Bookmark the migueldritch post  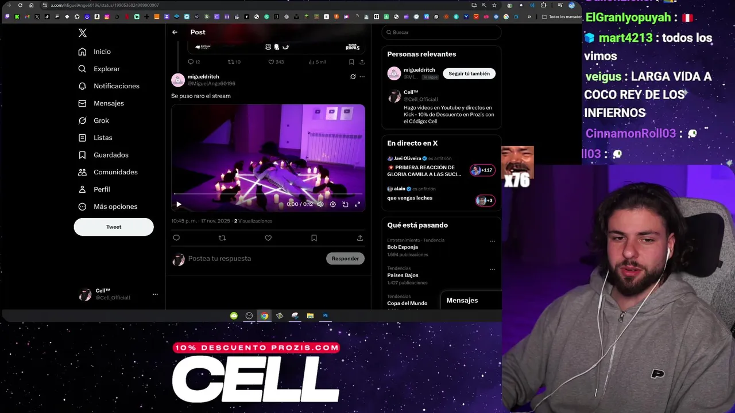coord(314,238)
